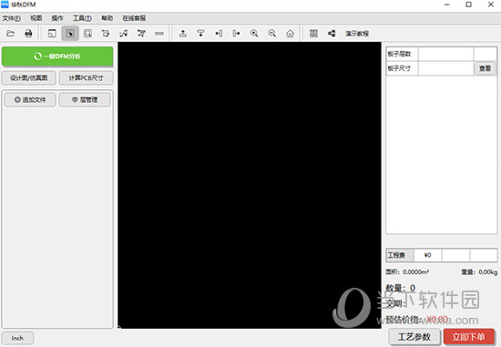Click the grid panel toolbar icon
The image size is (501, 347).
[313, 33]
